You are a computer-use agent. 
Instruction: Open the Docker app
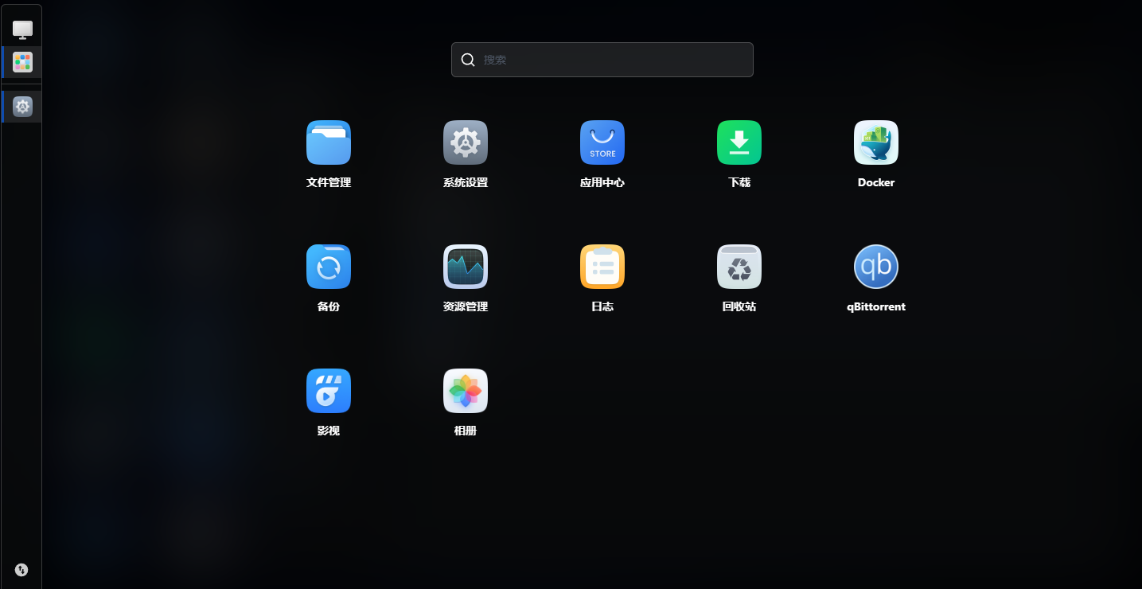876,142
